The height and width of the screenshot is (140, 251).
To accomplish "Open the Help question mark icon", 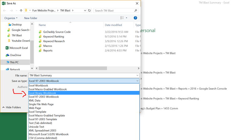I will click(135, 18).
